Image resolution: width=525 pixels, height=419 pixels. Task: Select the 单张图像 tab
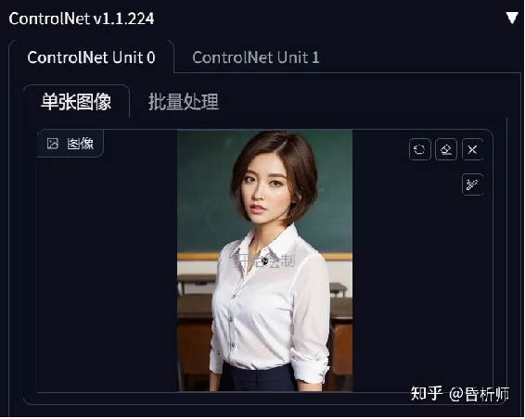[x=76, y=102]
